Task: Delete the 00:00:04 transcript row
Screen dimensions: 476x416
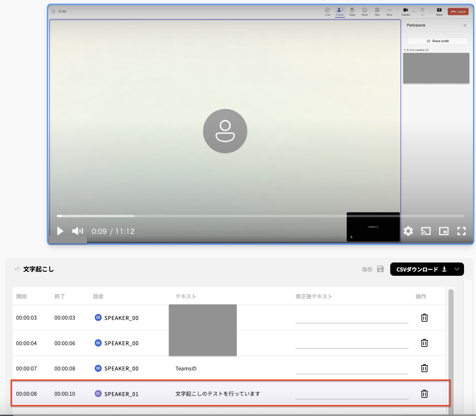Action: (x=424, y=343)
